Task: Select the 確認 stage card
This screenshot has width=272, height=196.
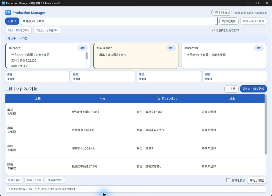Action: 169,77
